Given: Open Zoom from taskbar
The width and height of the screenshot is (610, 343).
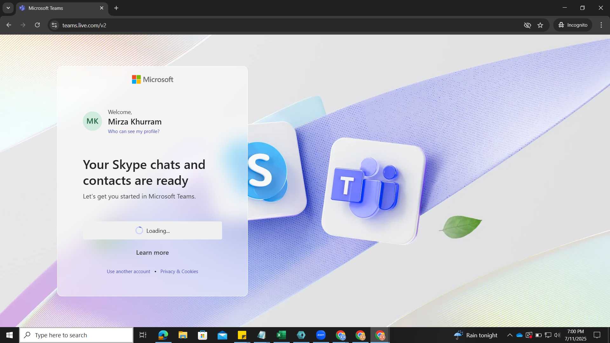Looking at the screenshot, I should (x=321, y=335).
